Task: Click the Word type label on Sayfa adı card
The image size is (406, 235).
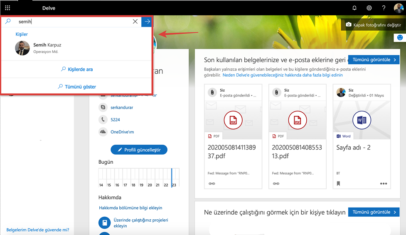Action: (344, 136)
